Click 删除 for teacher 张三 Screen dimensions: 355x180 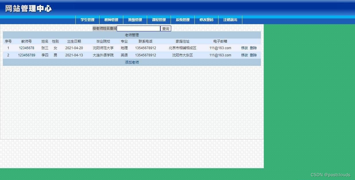(253, 48)
